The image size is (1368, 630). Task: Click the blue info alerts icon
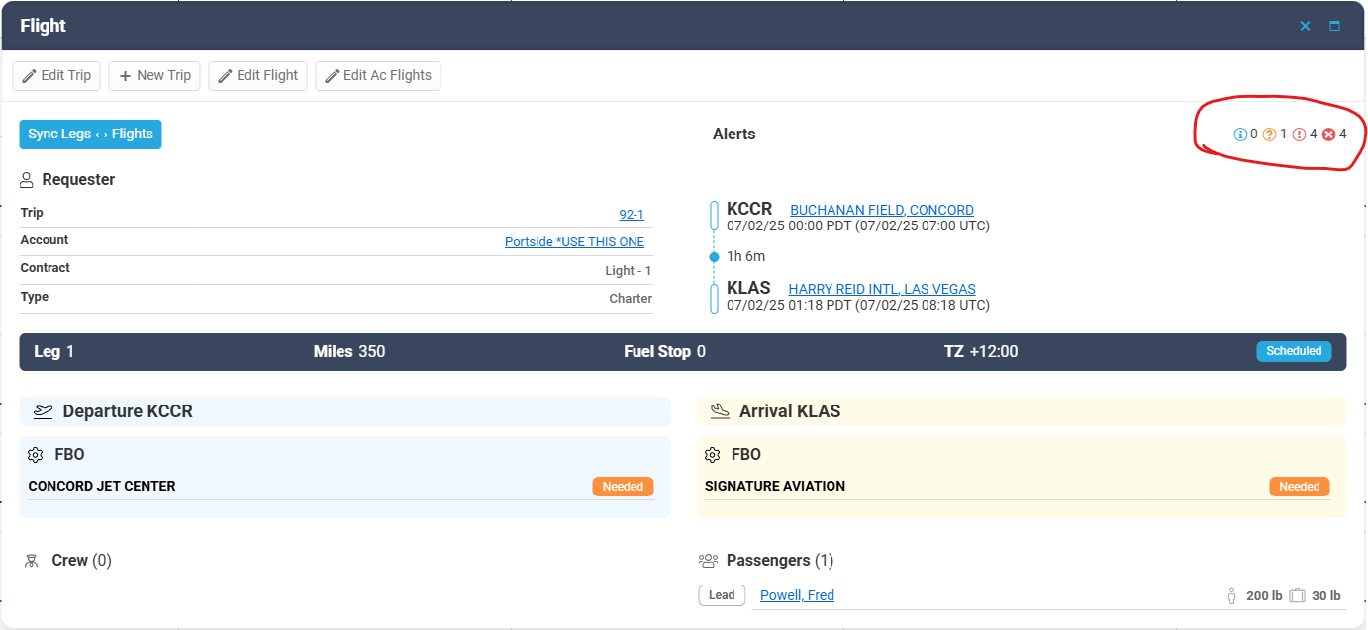click(x=1239, y=135)
